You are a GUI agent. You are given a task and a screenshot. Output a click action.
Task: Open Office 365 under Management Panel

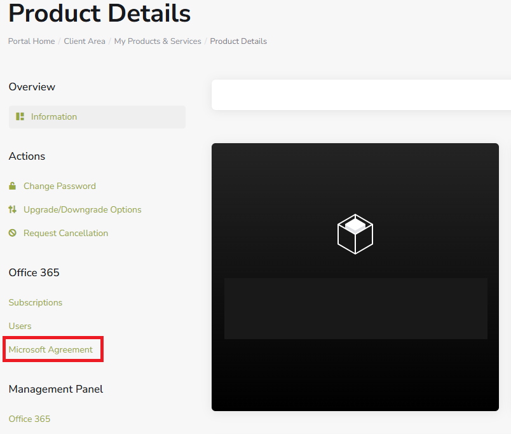point(29,419)
